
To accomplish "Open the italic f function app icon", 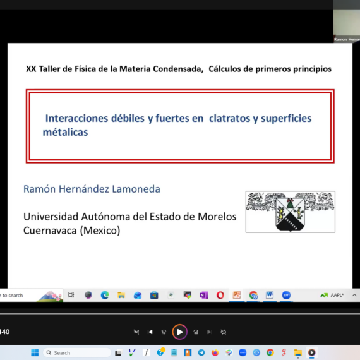I will tap(147, 352).
